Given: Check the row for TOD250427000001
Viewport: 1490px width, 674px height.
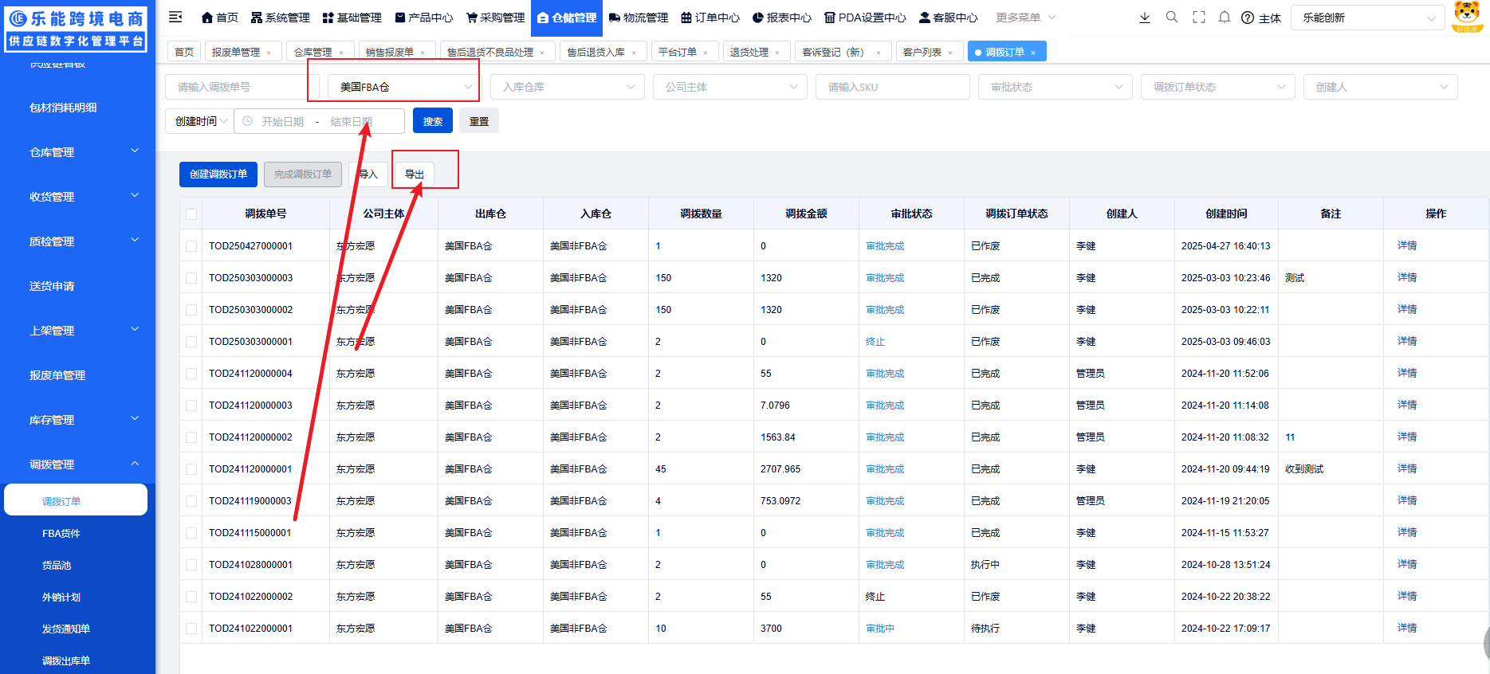Looking at the screenshot, I should (x=191, y=246).
